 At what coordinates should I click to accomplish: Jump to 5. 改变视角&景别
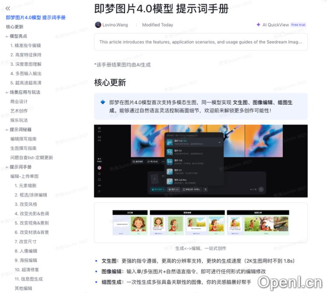coord(32,223)
